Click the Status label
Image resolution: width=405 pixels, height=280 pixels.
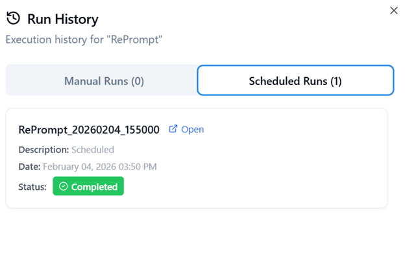point(32,187)
